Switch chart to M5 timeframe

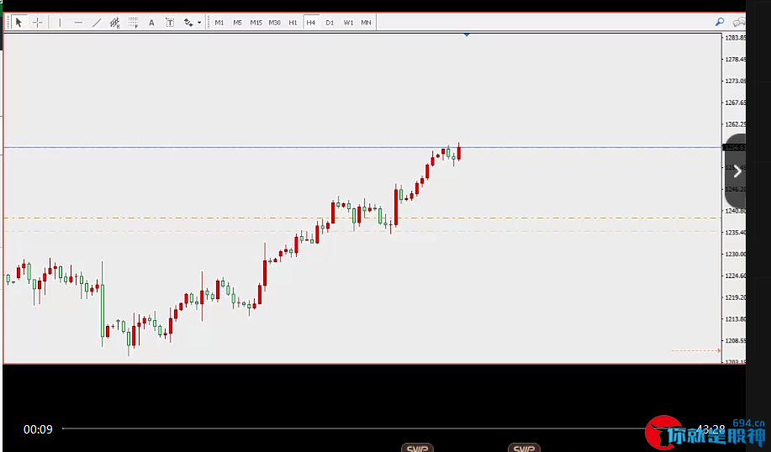[x=237, y=22]
